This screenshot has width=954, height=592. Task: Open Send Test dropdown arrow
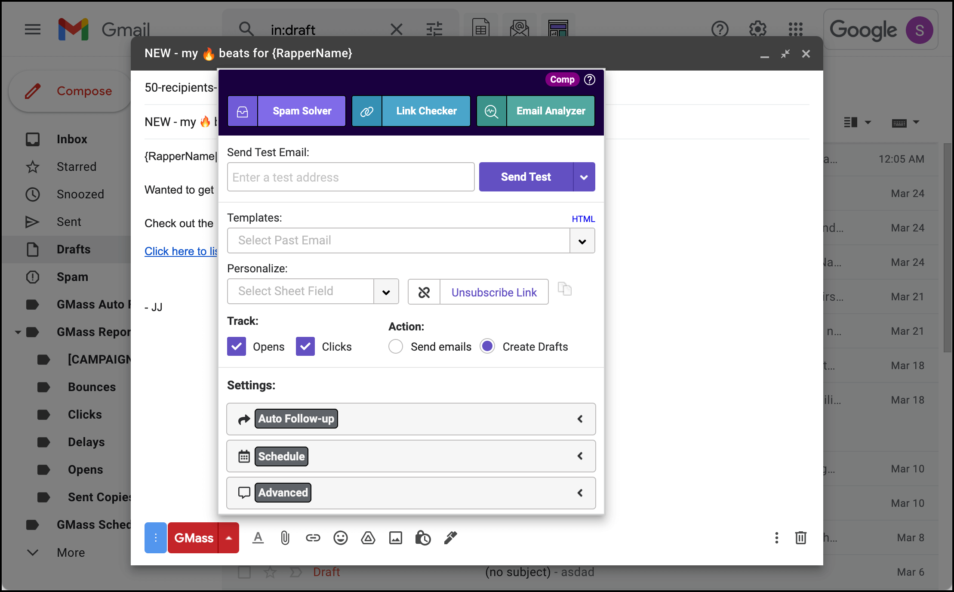(x=584, y=177)
